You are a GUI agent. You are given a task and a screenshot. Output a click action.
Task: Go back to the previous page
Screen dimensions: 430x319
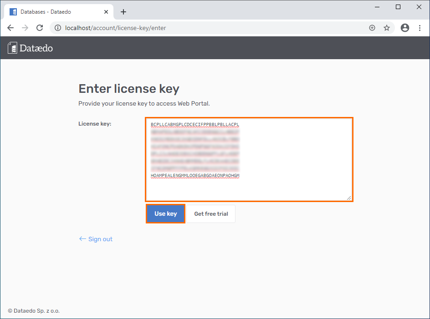click(x=10, y=28)
